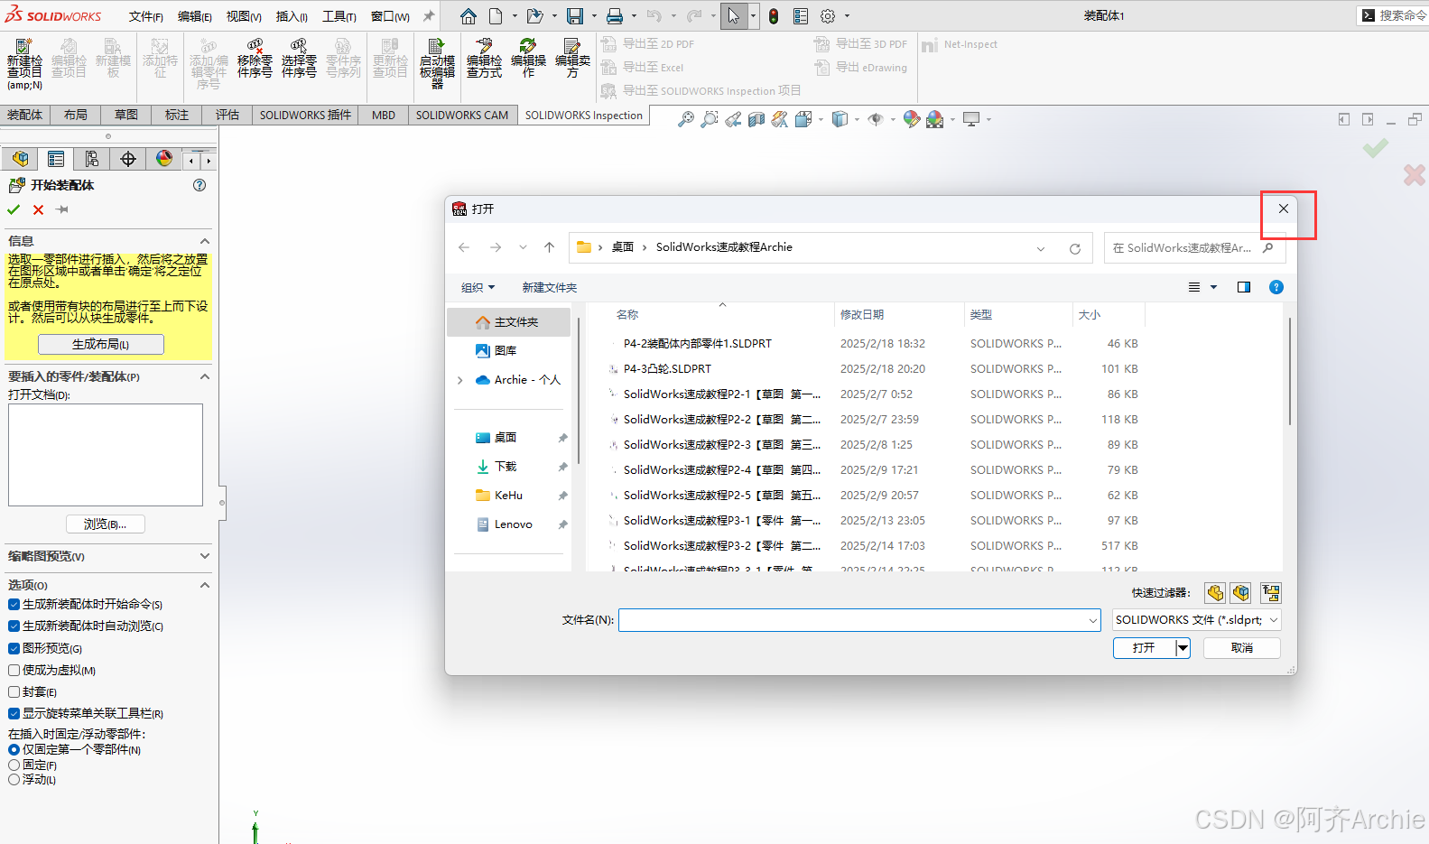Click the 新建检查项目 ribbon icon
Viewport: 1429px width, 844px height.
[x=24, y=63]
